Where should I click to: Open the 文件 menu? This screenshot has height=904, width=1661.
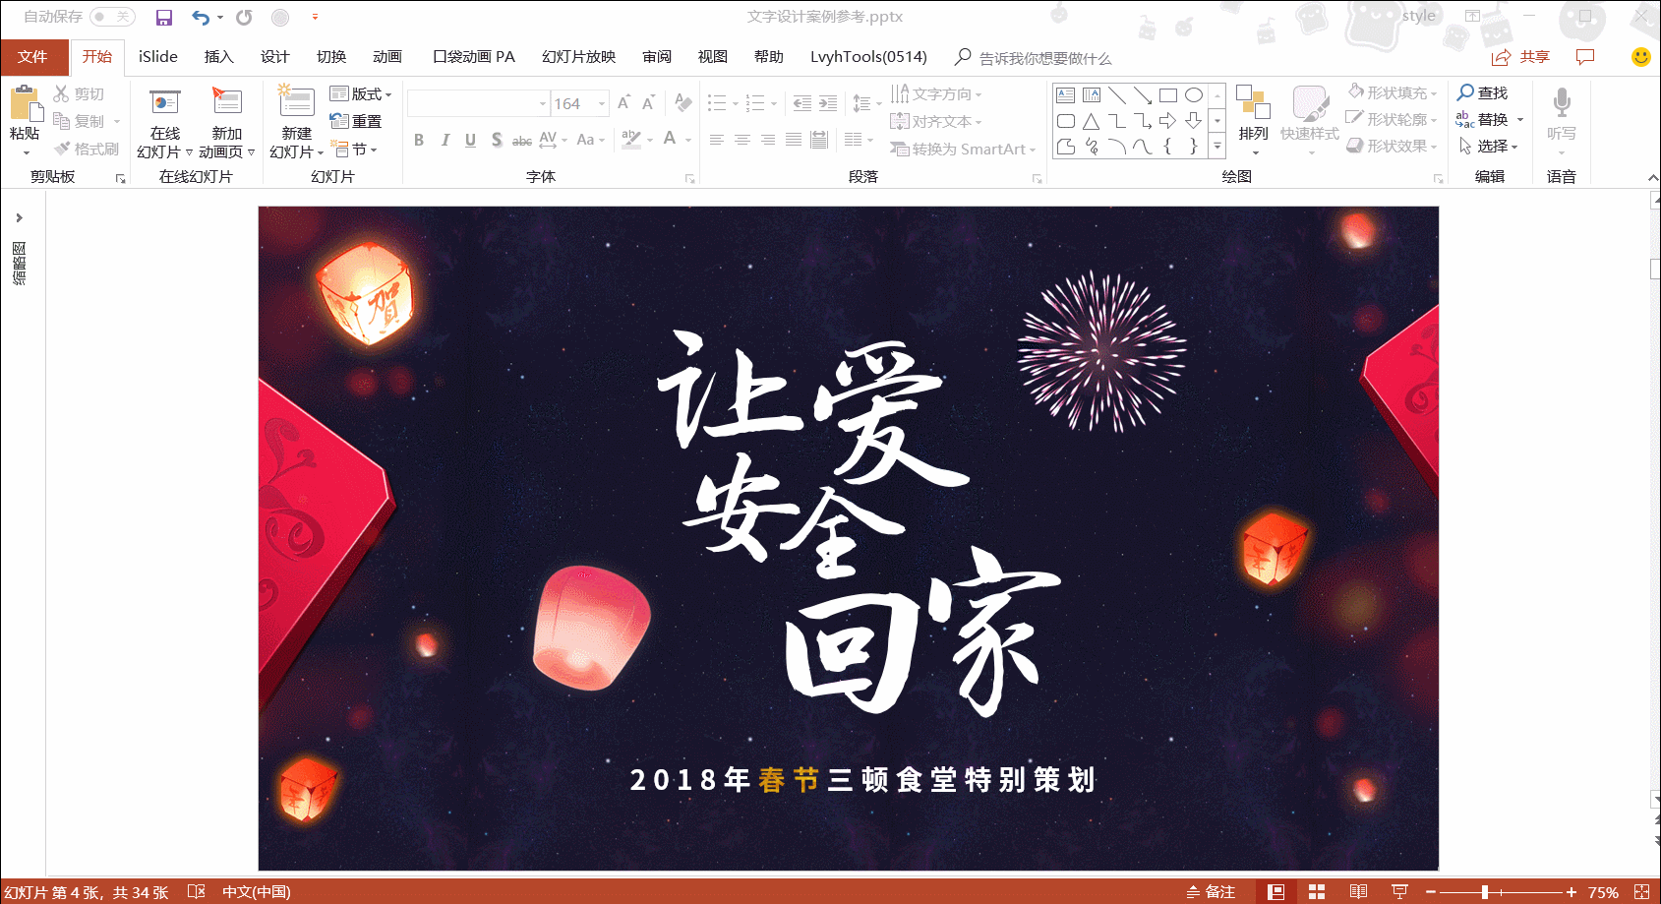[x=33, y=57]
